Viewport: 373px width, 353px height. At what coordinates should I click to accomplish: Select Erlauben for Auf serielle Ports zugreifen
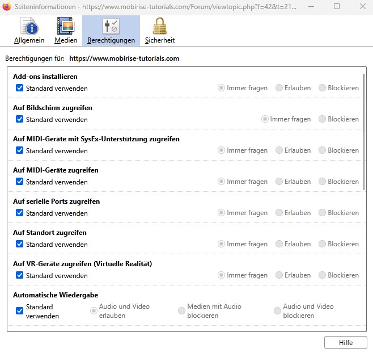pyautogui.click(x=279, y=213)
